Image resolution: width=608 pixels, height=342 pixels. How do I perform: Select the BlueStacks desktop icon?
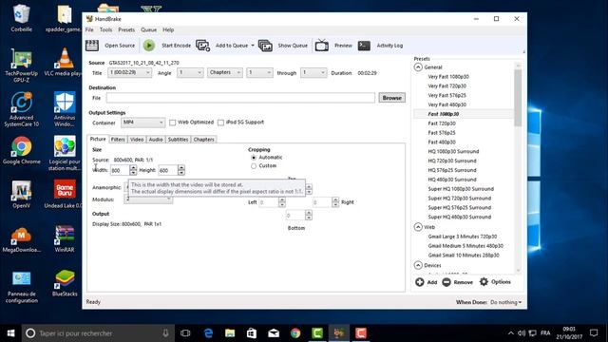pyautogui.click(x=65, y=283)
